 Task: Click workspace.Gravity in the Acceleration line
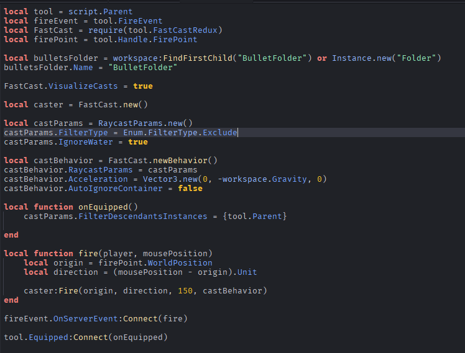coord(265,179)
